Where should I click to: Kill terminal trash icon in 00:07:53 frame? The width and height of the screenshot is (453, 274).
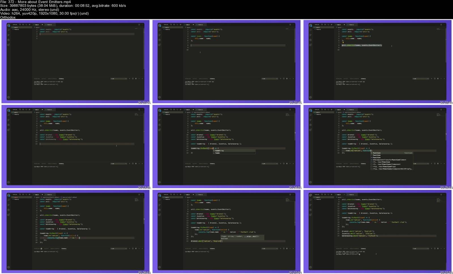point(438,249)
